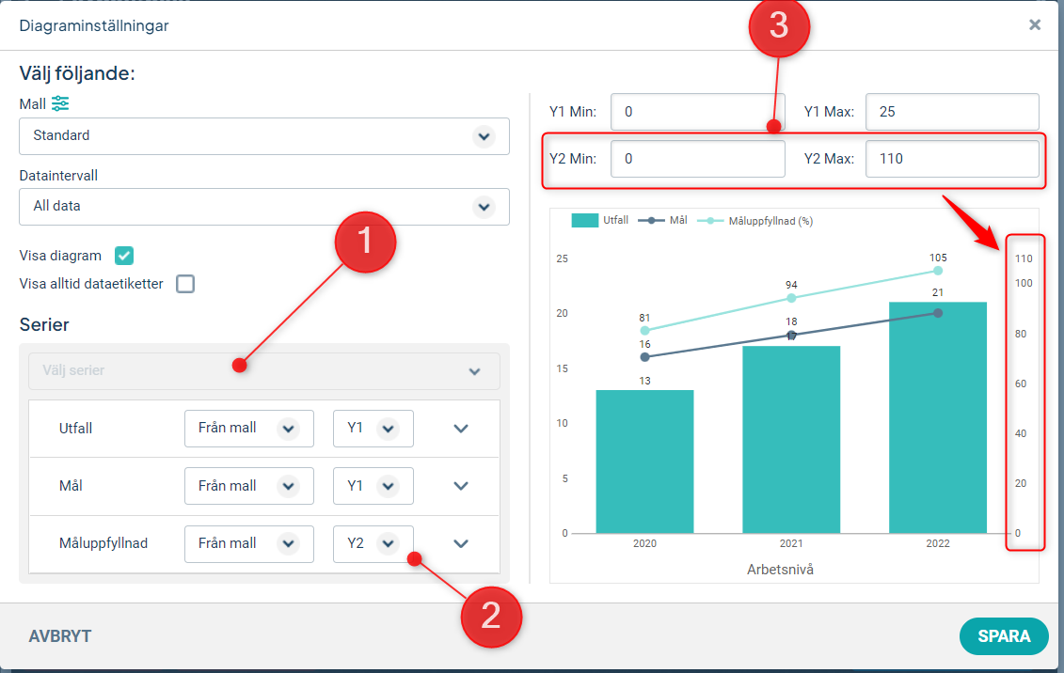Click the Y1 Min input field
1064x673 pixels.
click(x=697, y=112)
